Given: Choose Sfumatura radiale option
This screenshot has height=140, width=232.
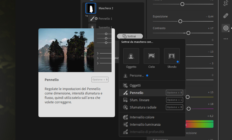Looking at the screenshot, I should point(143,107).
